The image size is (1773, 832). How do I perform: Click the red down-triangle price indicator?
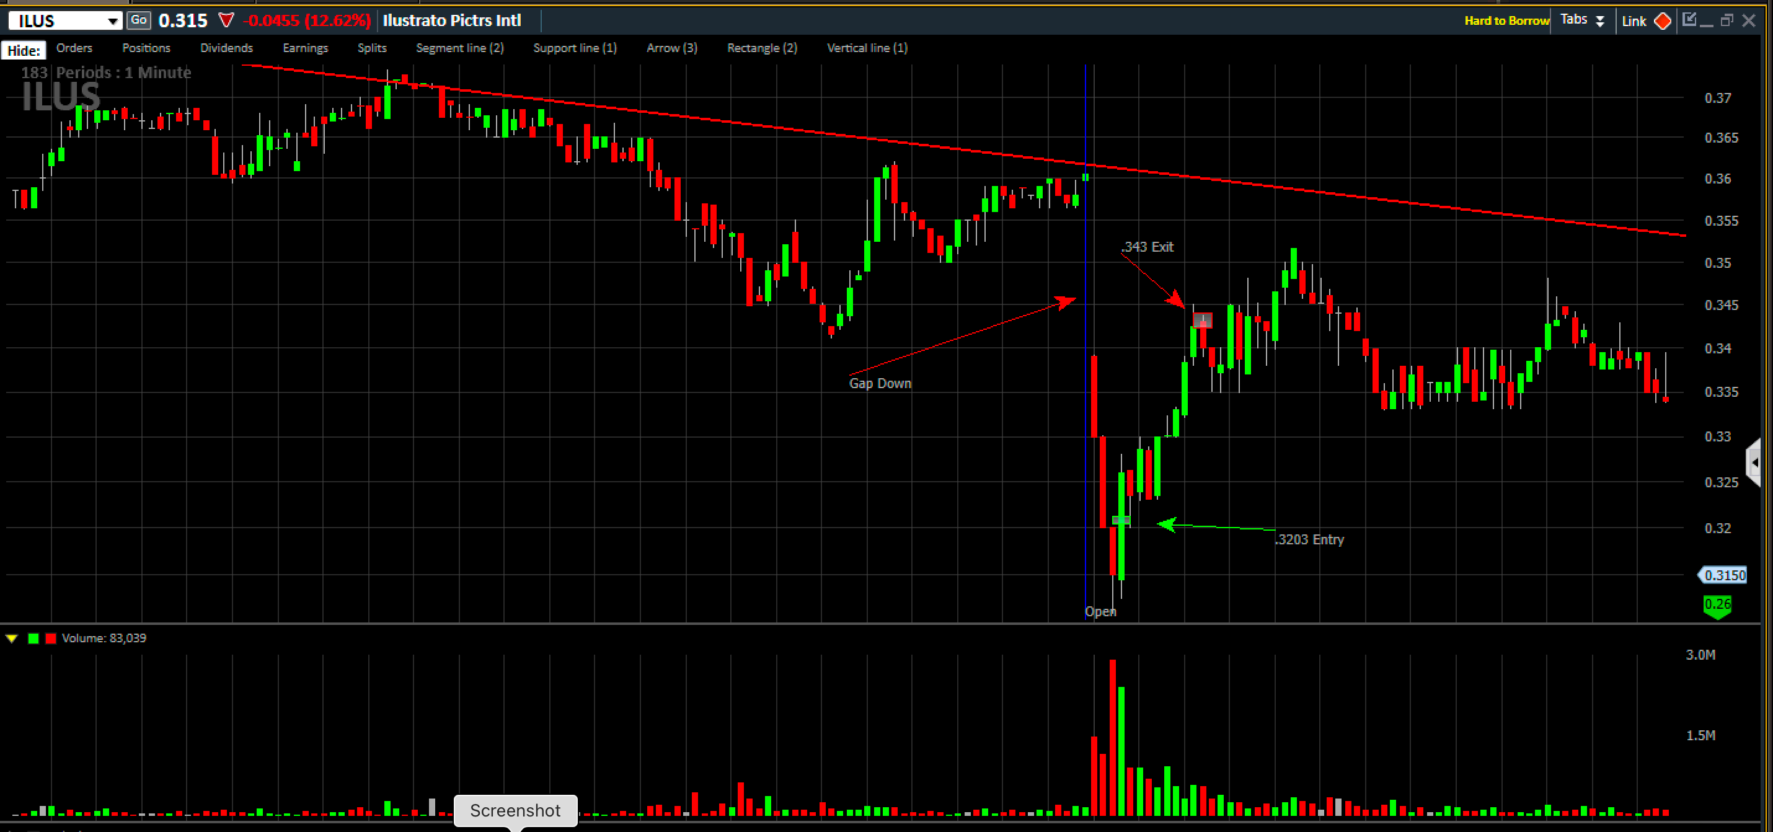pyautogui.click(x=226, y=20)
